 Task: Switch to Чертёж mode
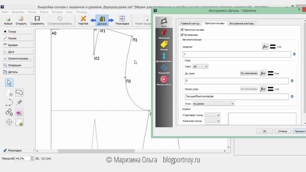(x=83, y=21)
